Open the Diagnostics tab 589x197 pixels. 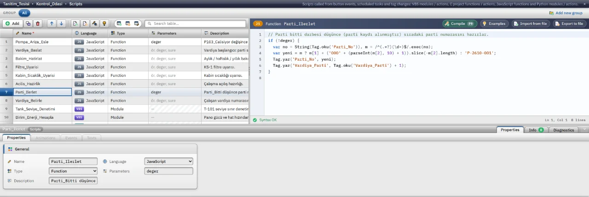[x=564, y=130]
